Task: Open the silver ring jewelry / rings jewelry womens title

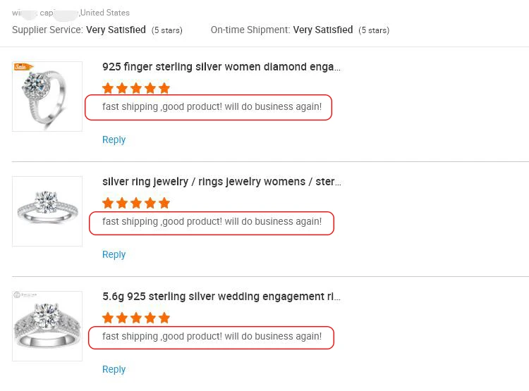Action: click(221, 182)
